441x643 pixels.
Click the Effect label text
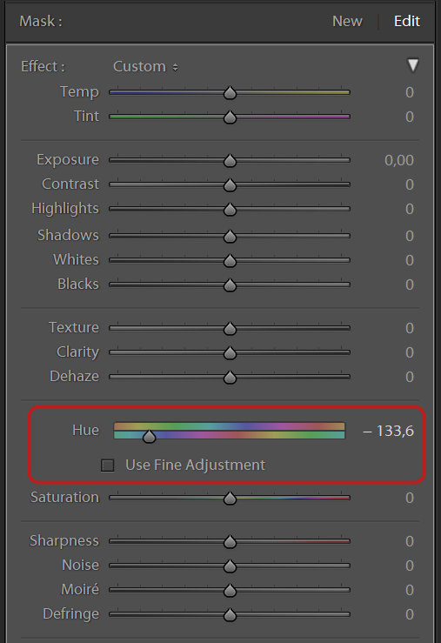coord(43,66)
